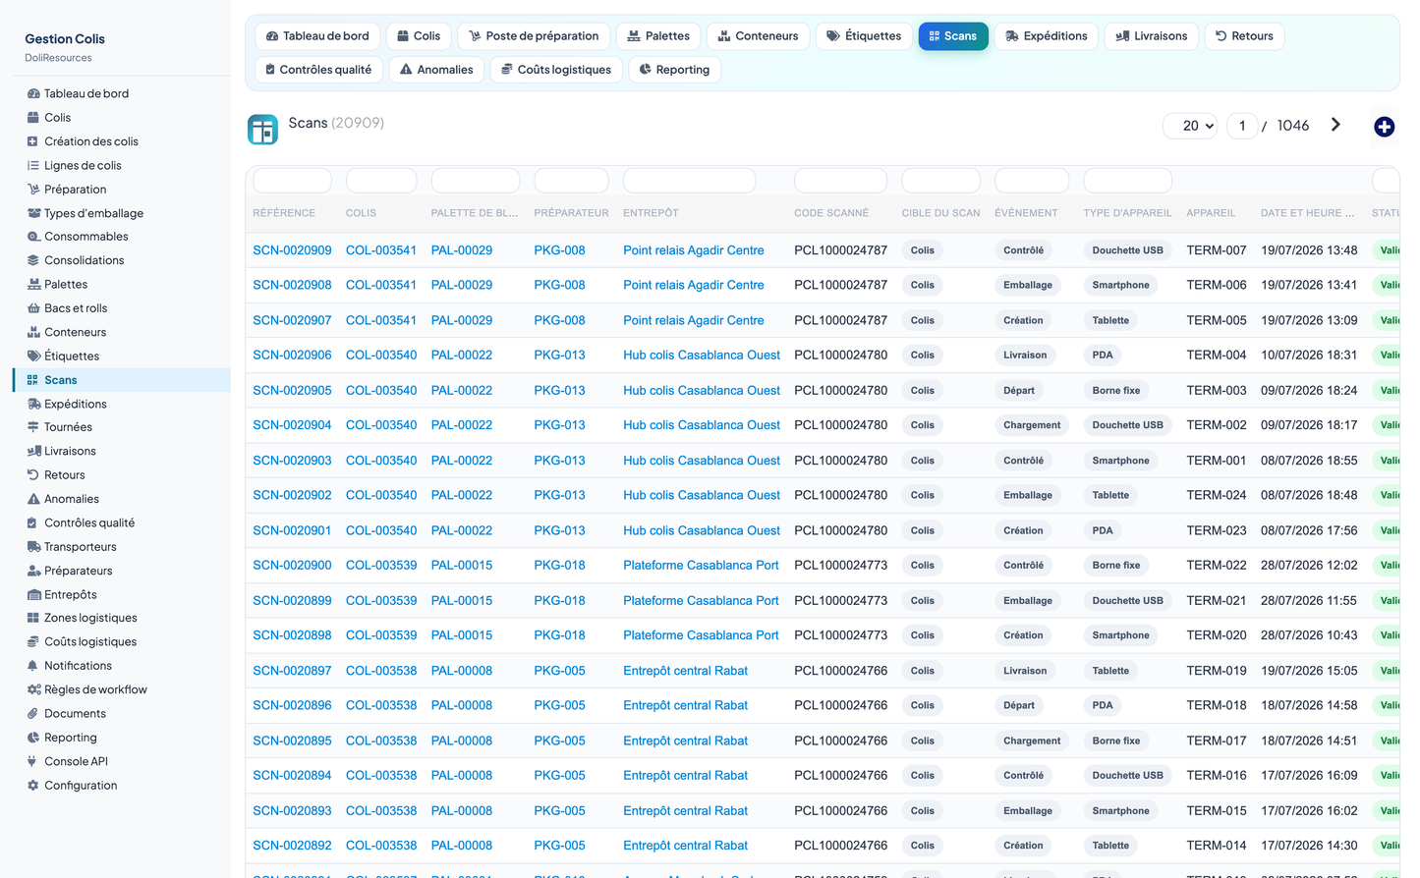Click the Types d'emballage sidebar icon
The height and width of the screenshot is (878, 1420).
coord(33,213)
